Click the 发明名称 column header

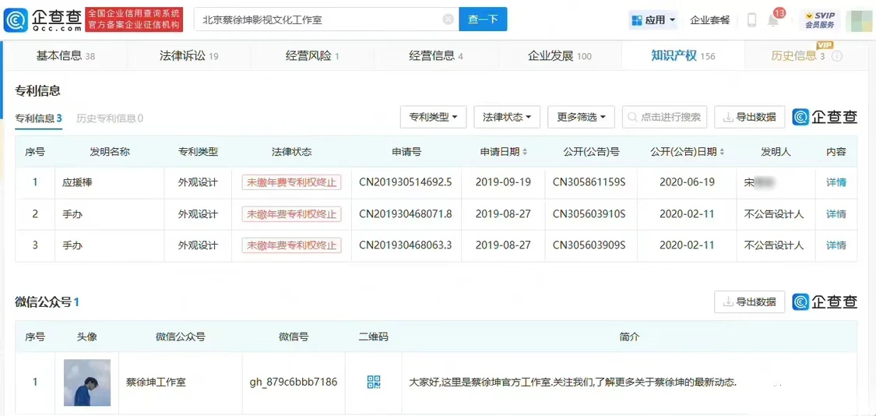(110, 152)
